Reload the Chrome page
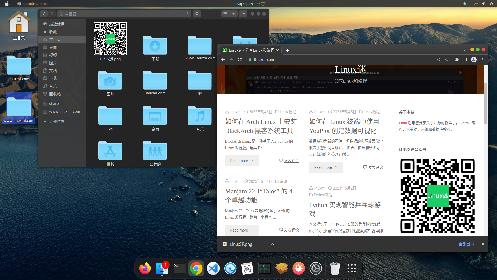The height and width of the screenshot is (280, 497). tap(240, 60)
